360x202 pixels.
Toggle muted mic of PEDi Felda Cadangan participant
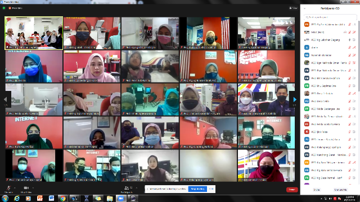click(349, 109)
